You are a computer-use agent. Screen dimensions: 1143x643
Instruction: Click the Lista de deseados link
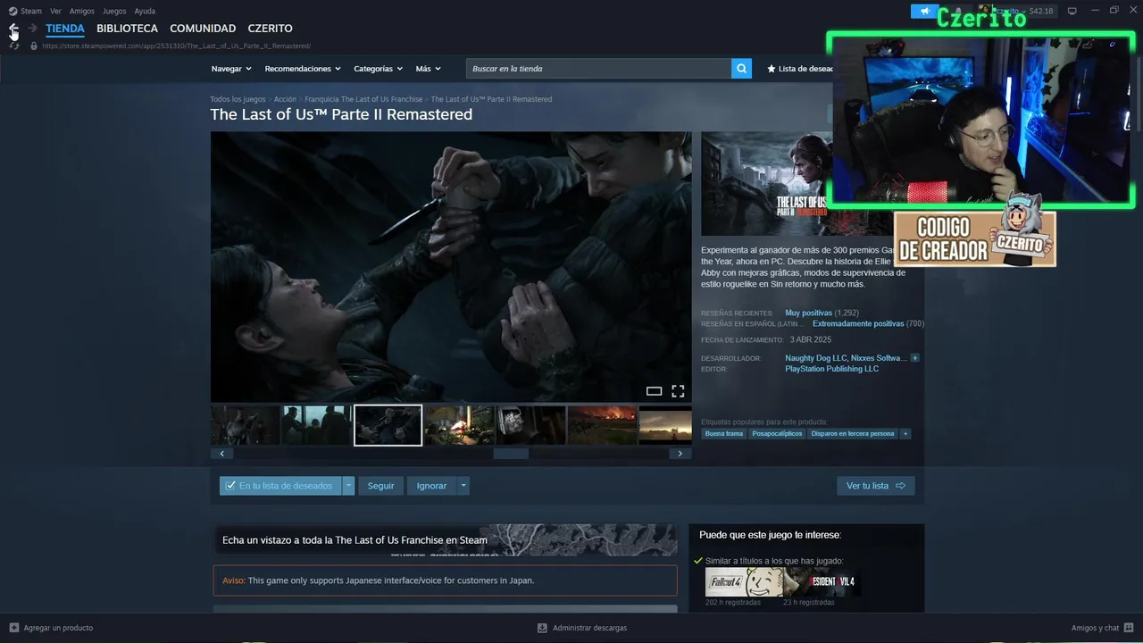click(806, 69)
